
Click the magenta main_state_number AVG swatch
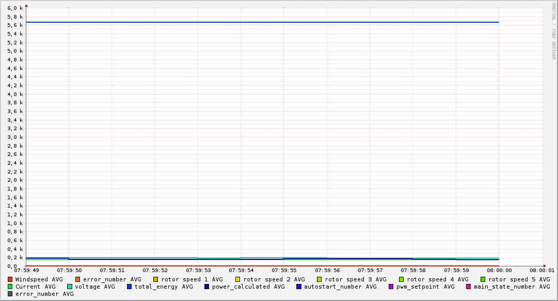[x=469, y=287]
